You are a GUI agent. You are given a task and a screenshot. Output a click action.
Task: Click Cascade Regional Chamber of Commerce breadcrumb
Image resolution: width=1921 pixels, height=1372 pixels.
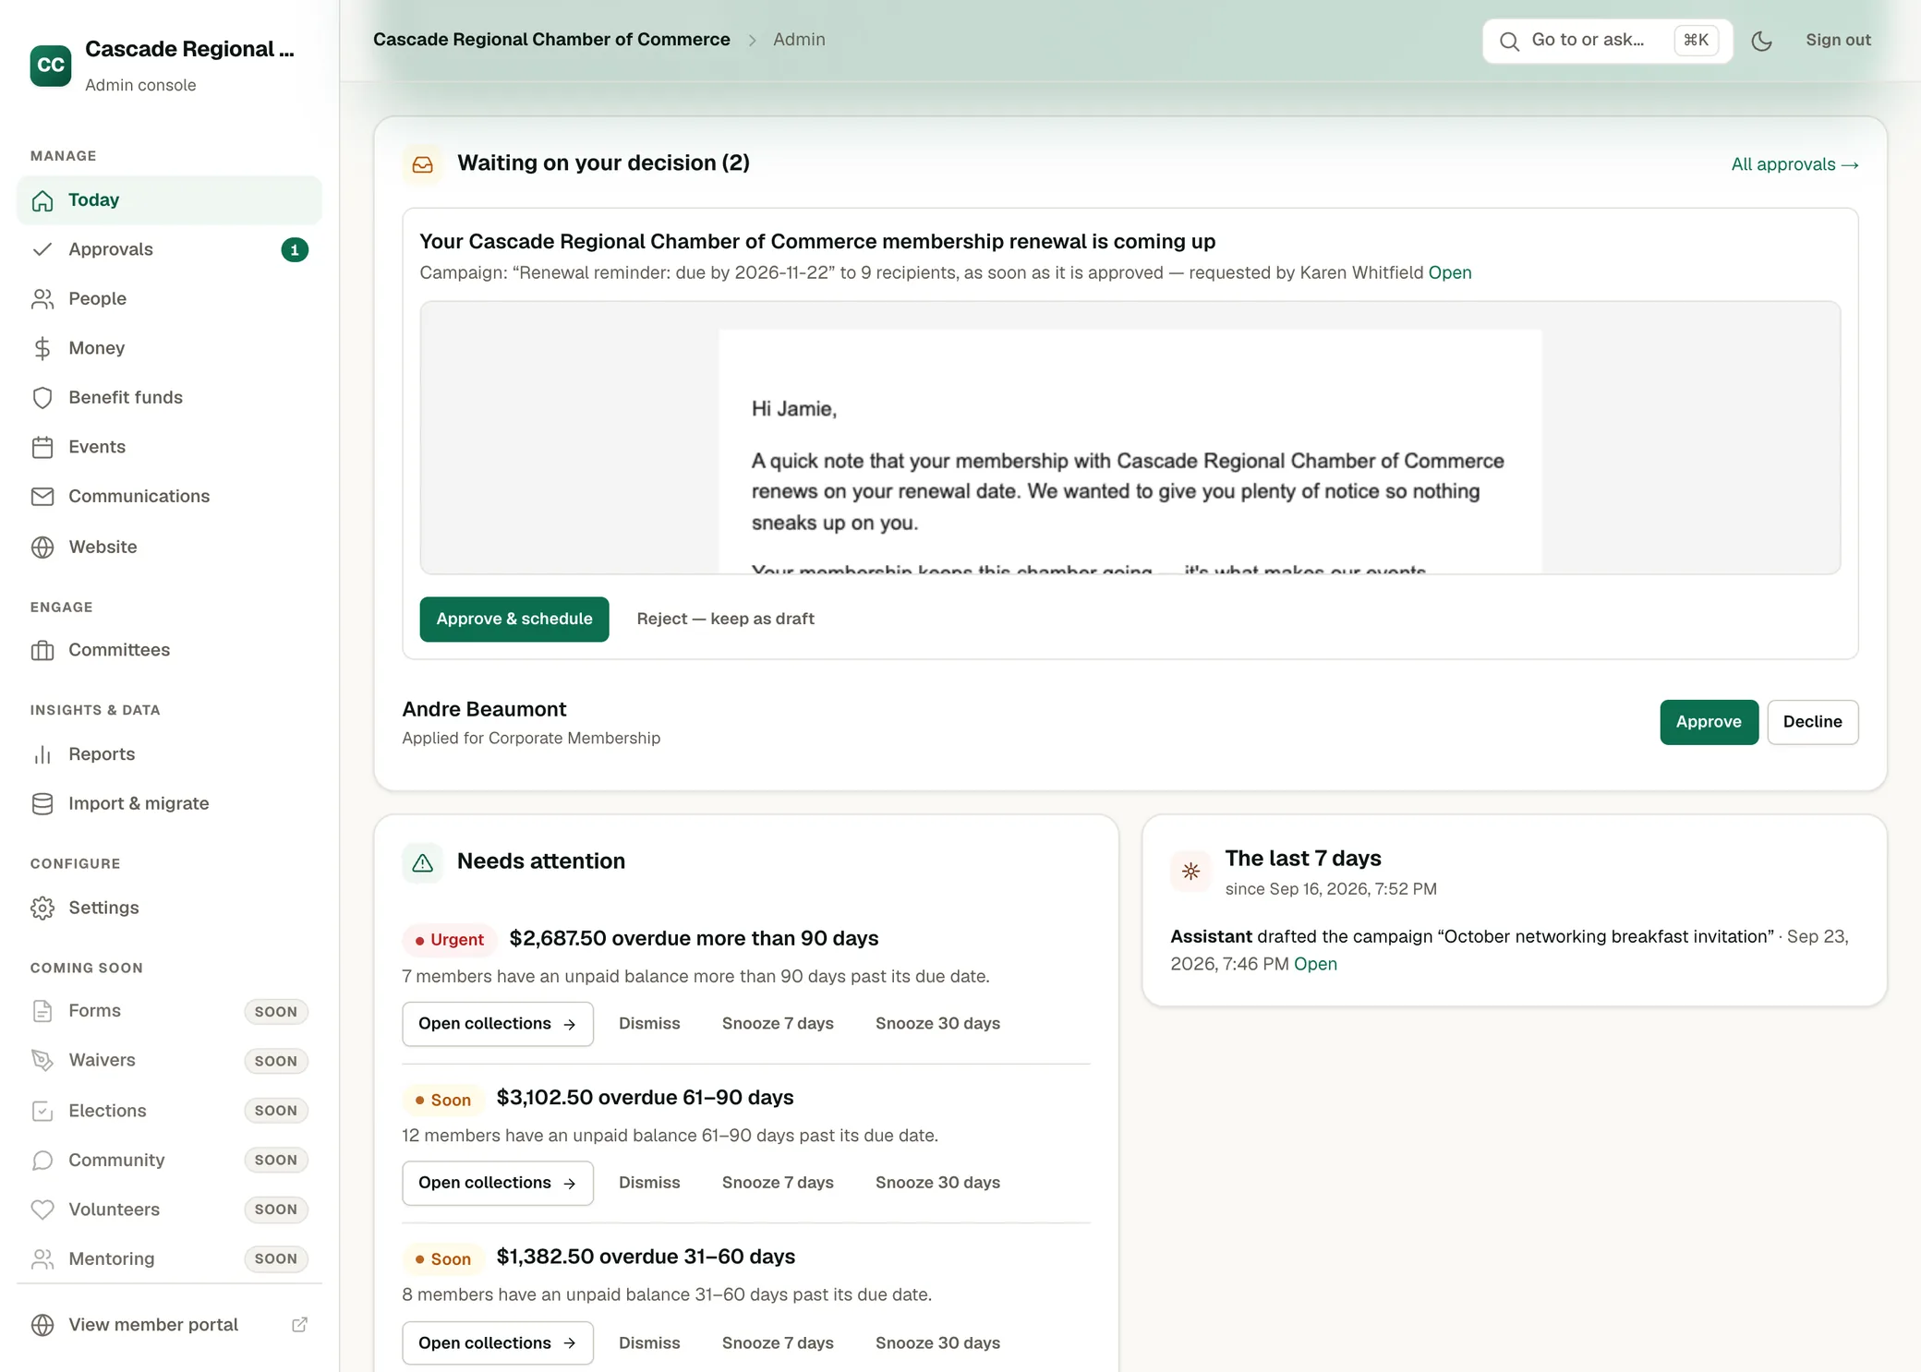pos(551,40)
